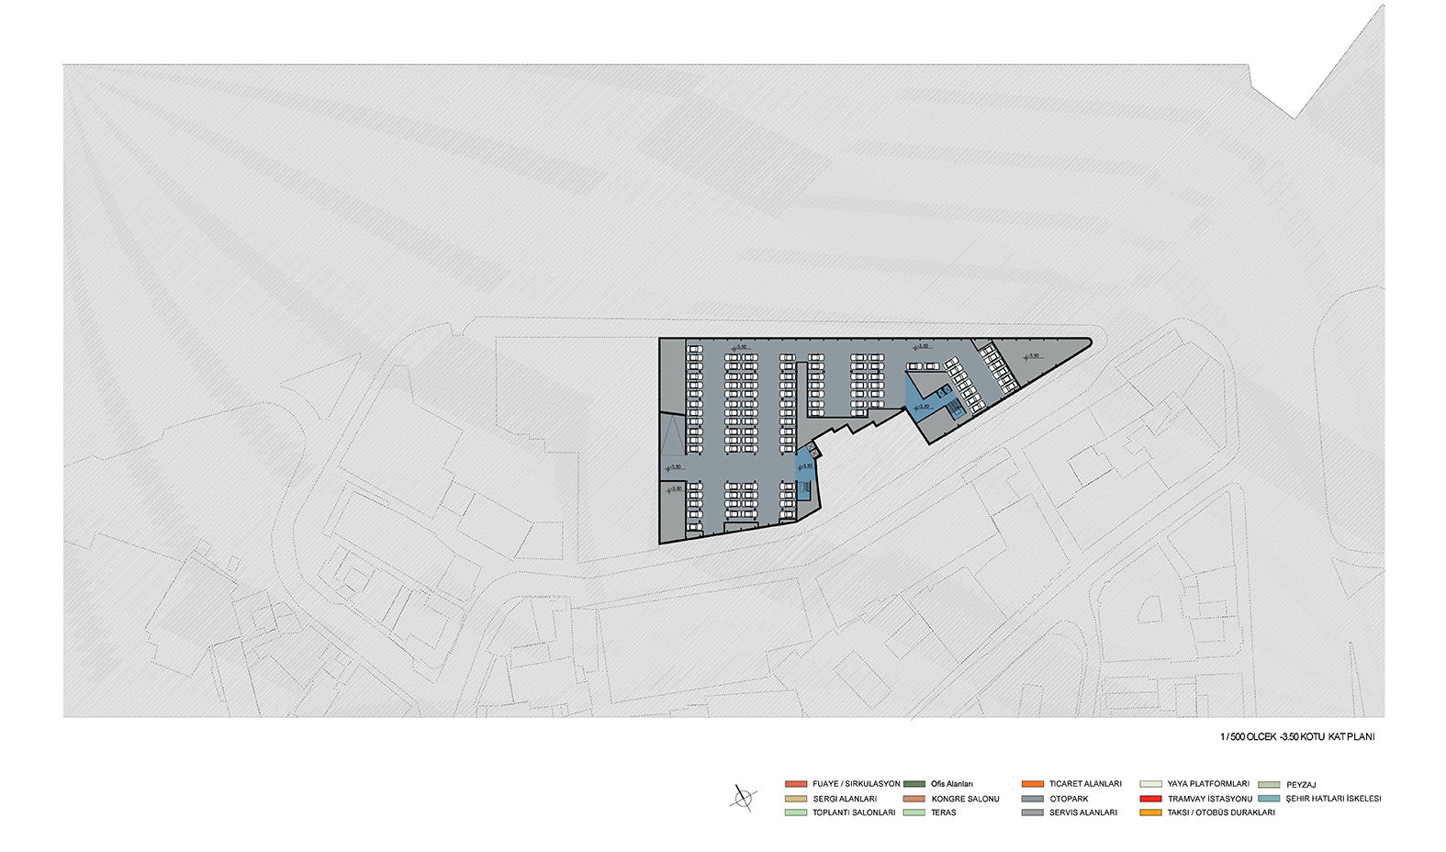
Task: Click the TRAMVAY İSTASYONU red swatch
Action: (x=1150, y=799)
